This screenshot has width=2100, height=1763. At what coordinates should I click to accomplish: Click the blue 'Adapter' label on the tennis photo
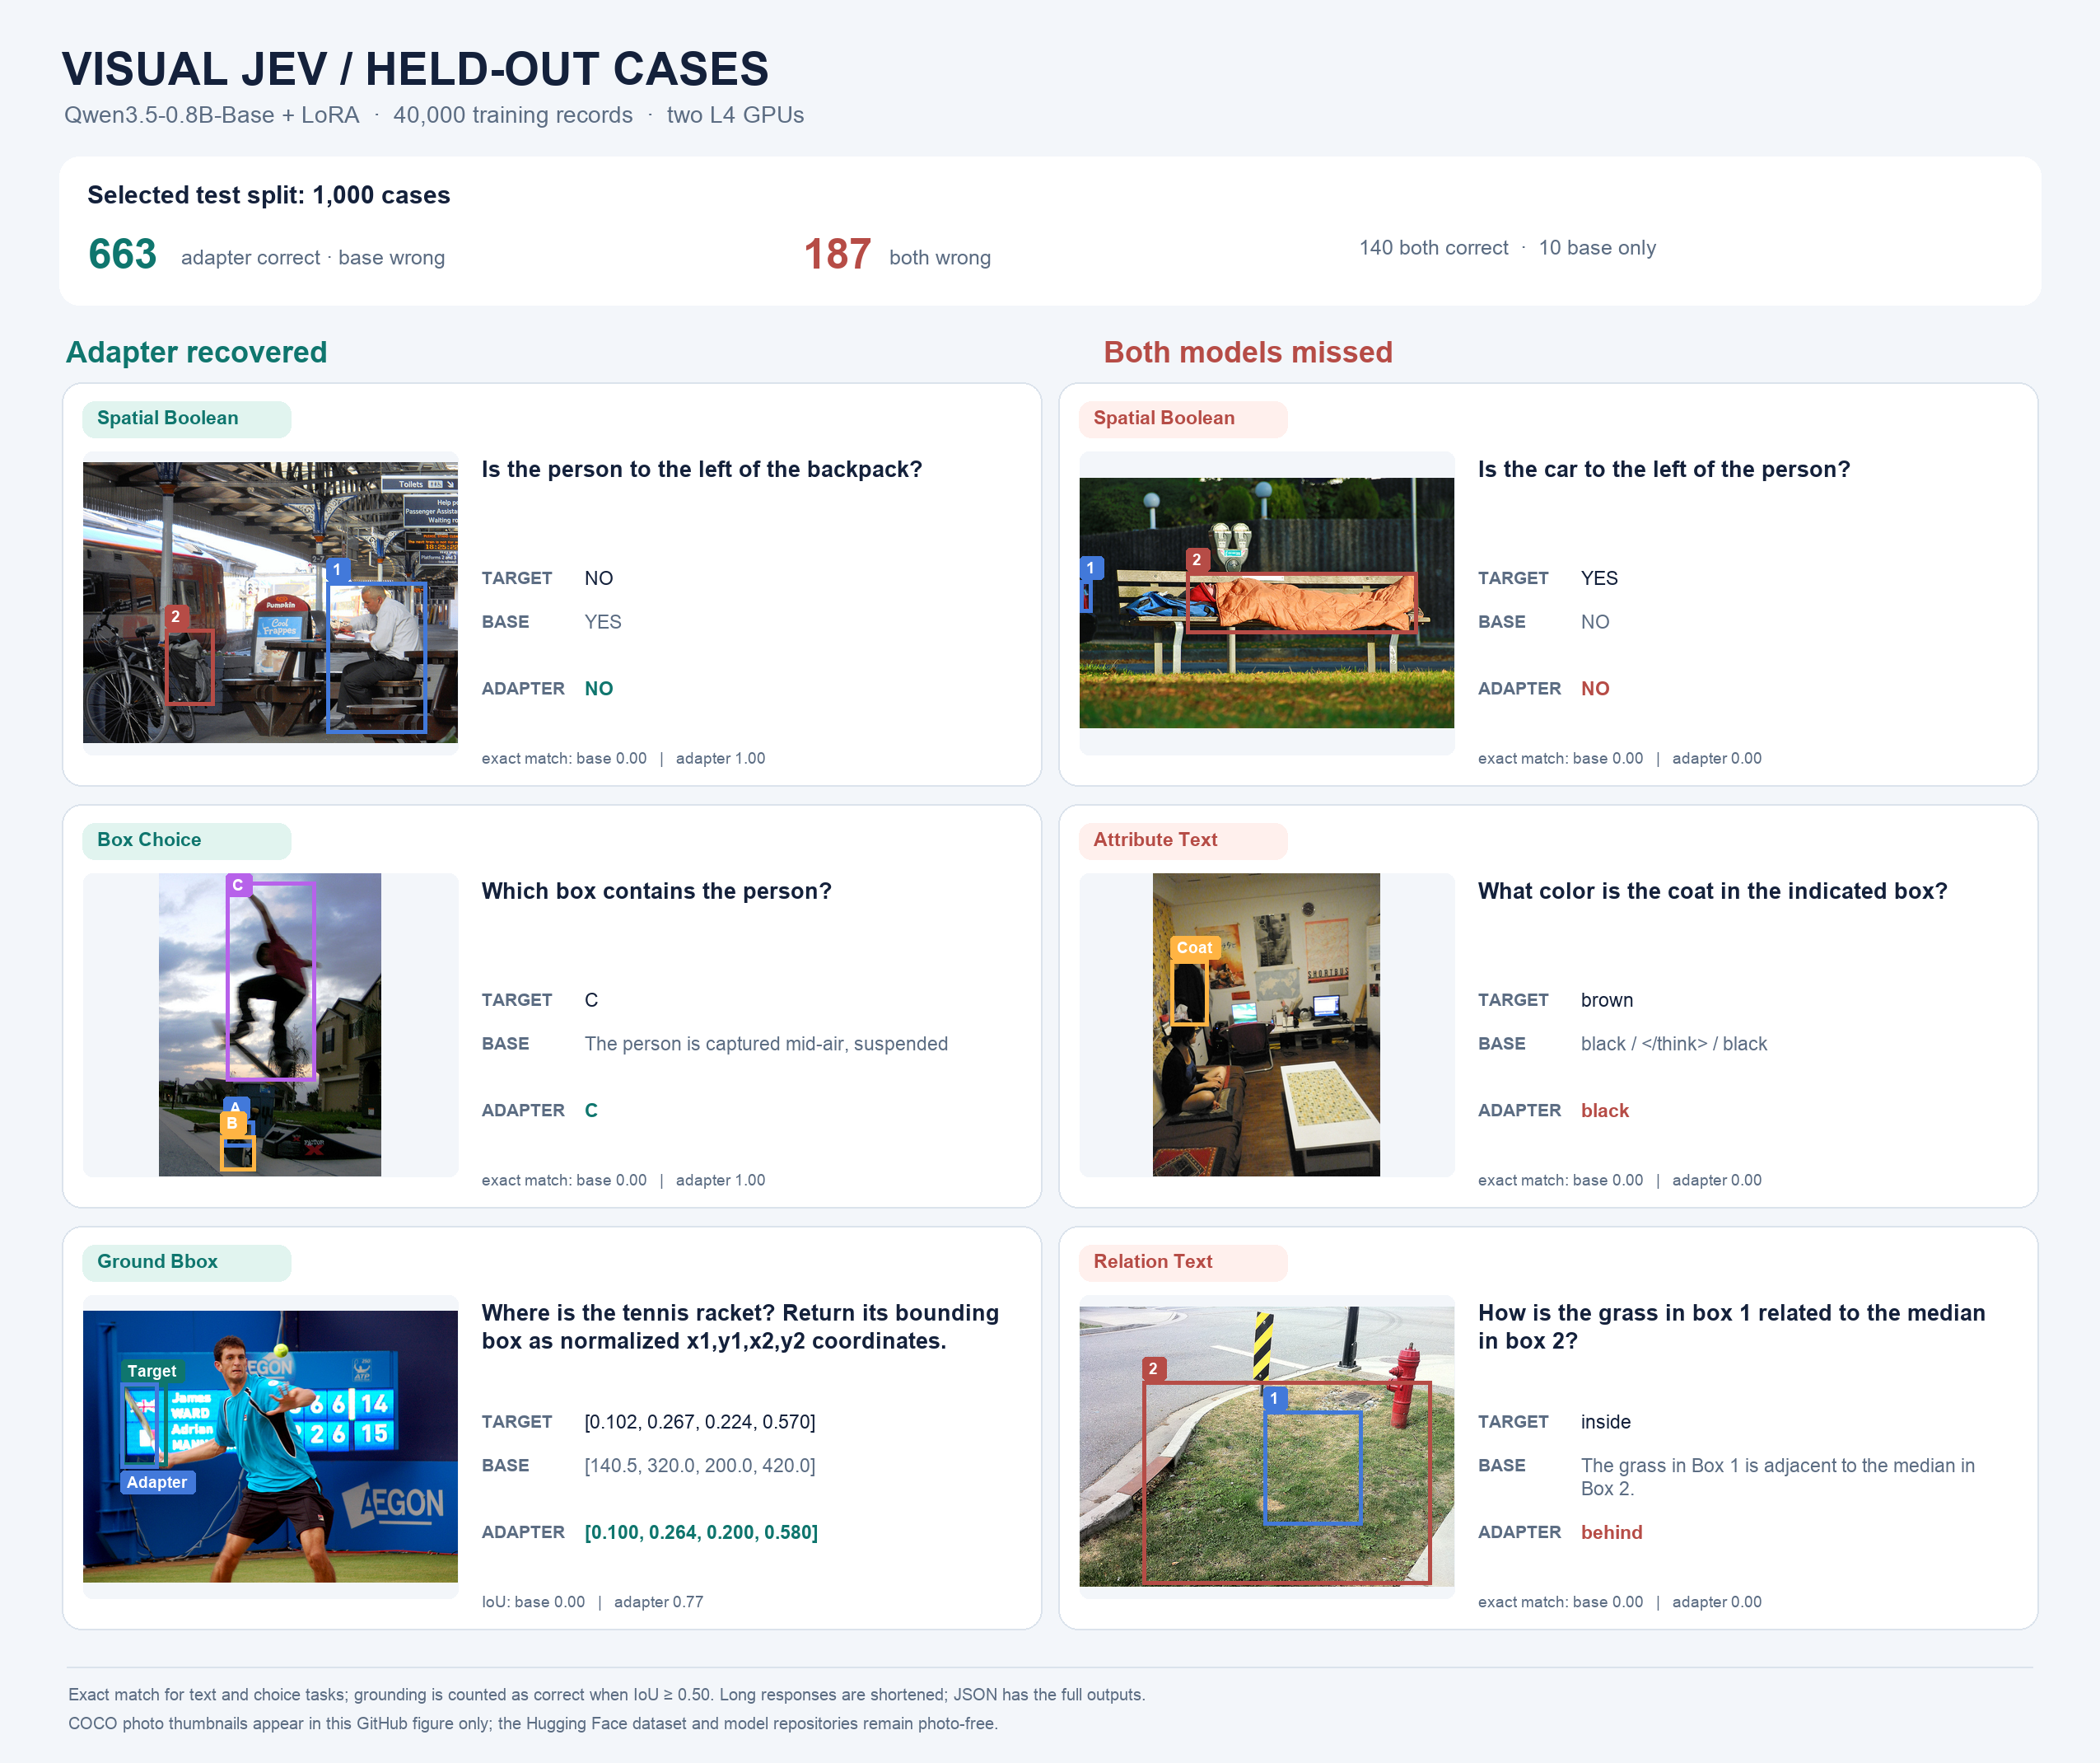coord(157,1482)
